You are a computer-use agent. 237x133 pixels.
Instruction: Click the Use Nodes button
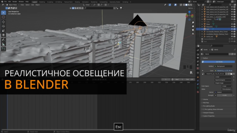tap(218, 62)
